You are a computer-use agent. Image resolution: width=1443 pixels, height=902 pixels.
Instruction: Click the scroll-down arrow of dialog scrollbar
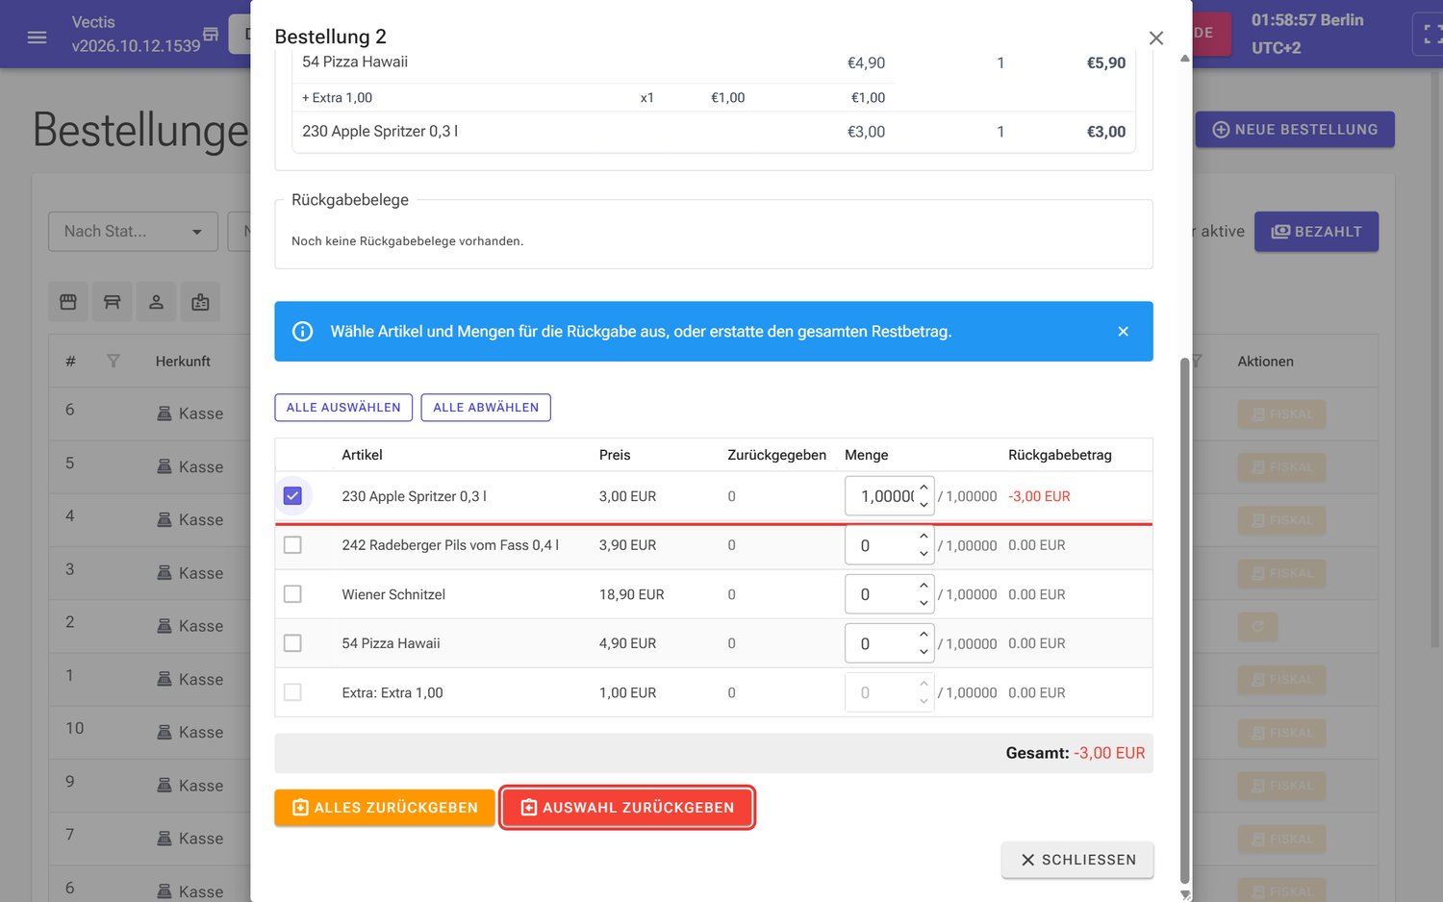[1185, 894]
